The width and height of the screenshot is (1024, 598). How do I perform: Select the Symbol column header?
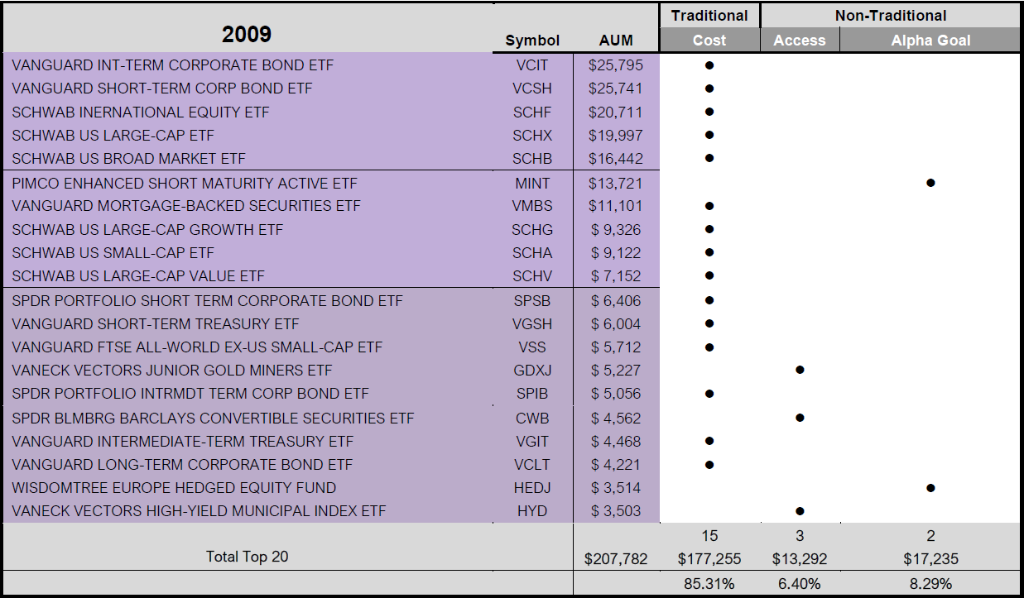pyautogui.click(x=532, y=41)
